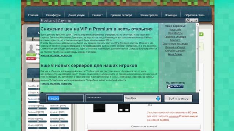Click the red Выйти button under the avatar
The height and width of the screenshot is (131, 234).
point(31,59)
